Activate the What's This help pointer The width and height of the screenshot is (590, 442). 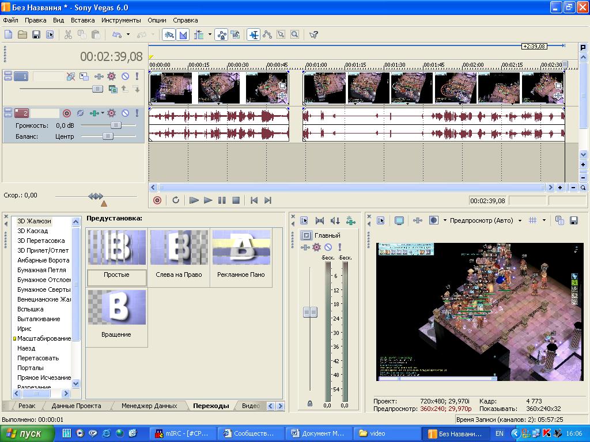[313, 35]
